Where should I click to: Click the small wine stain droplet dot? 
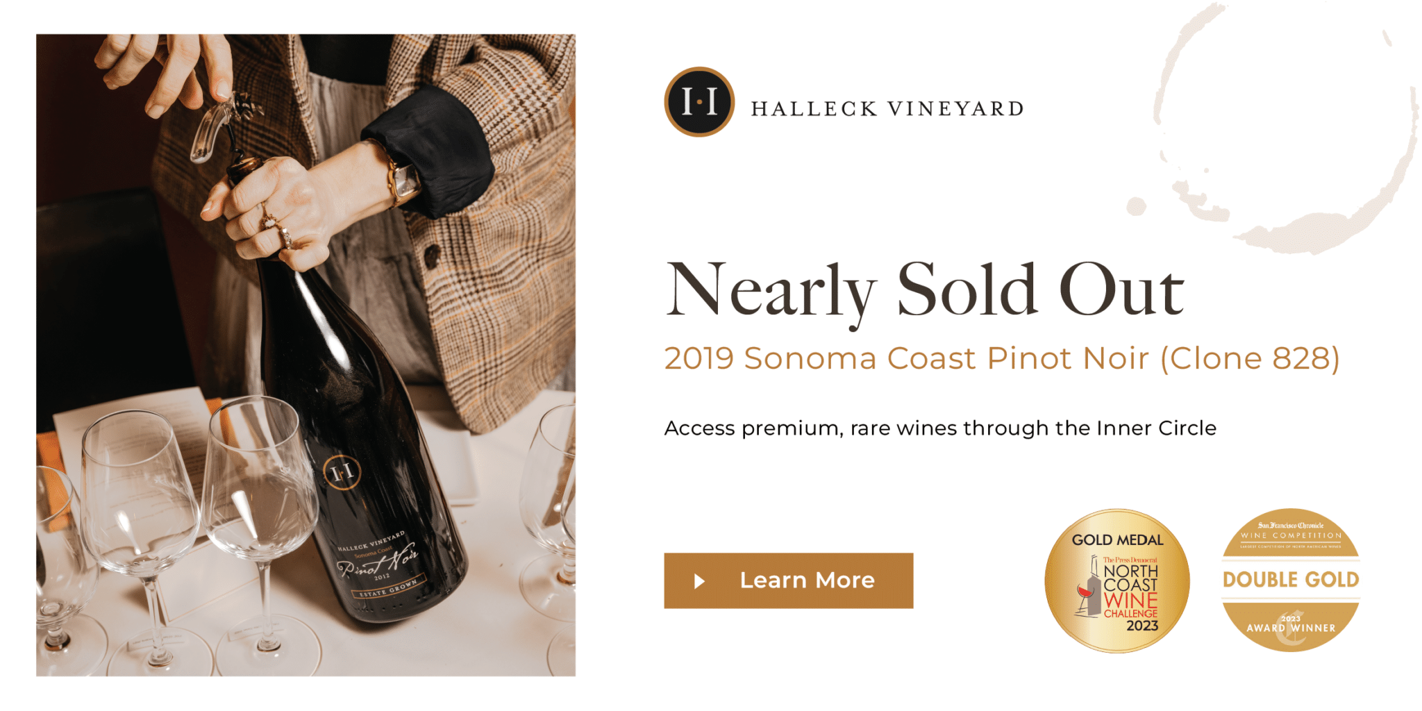pyautogui.click(x=1136, y=206)
